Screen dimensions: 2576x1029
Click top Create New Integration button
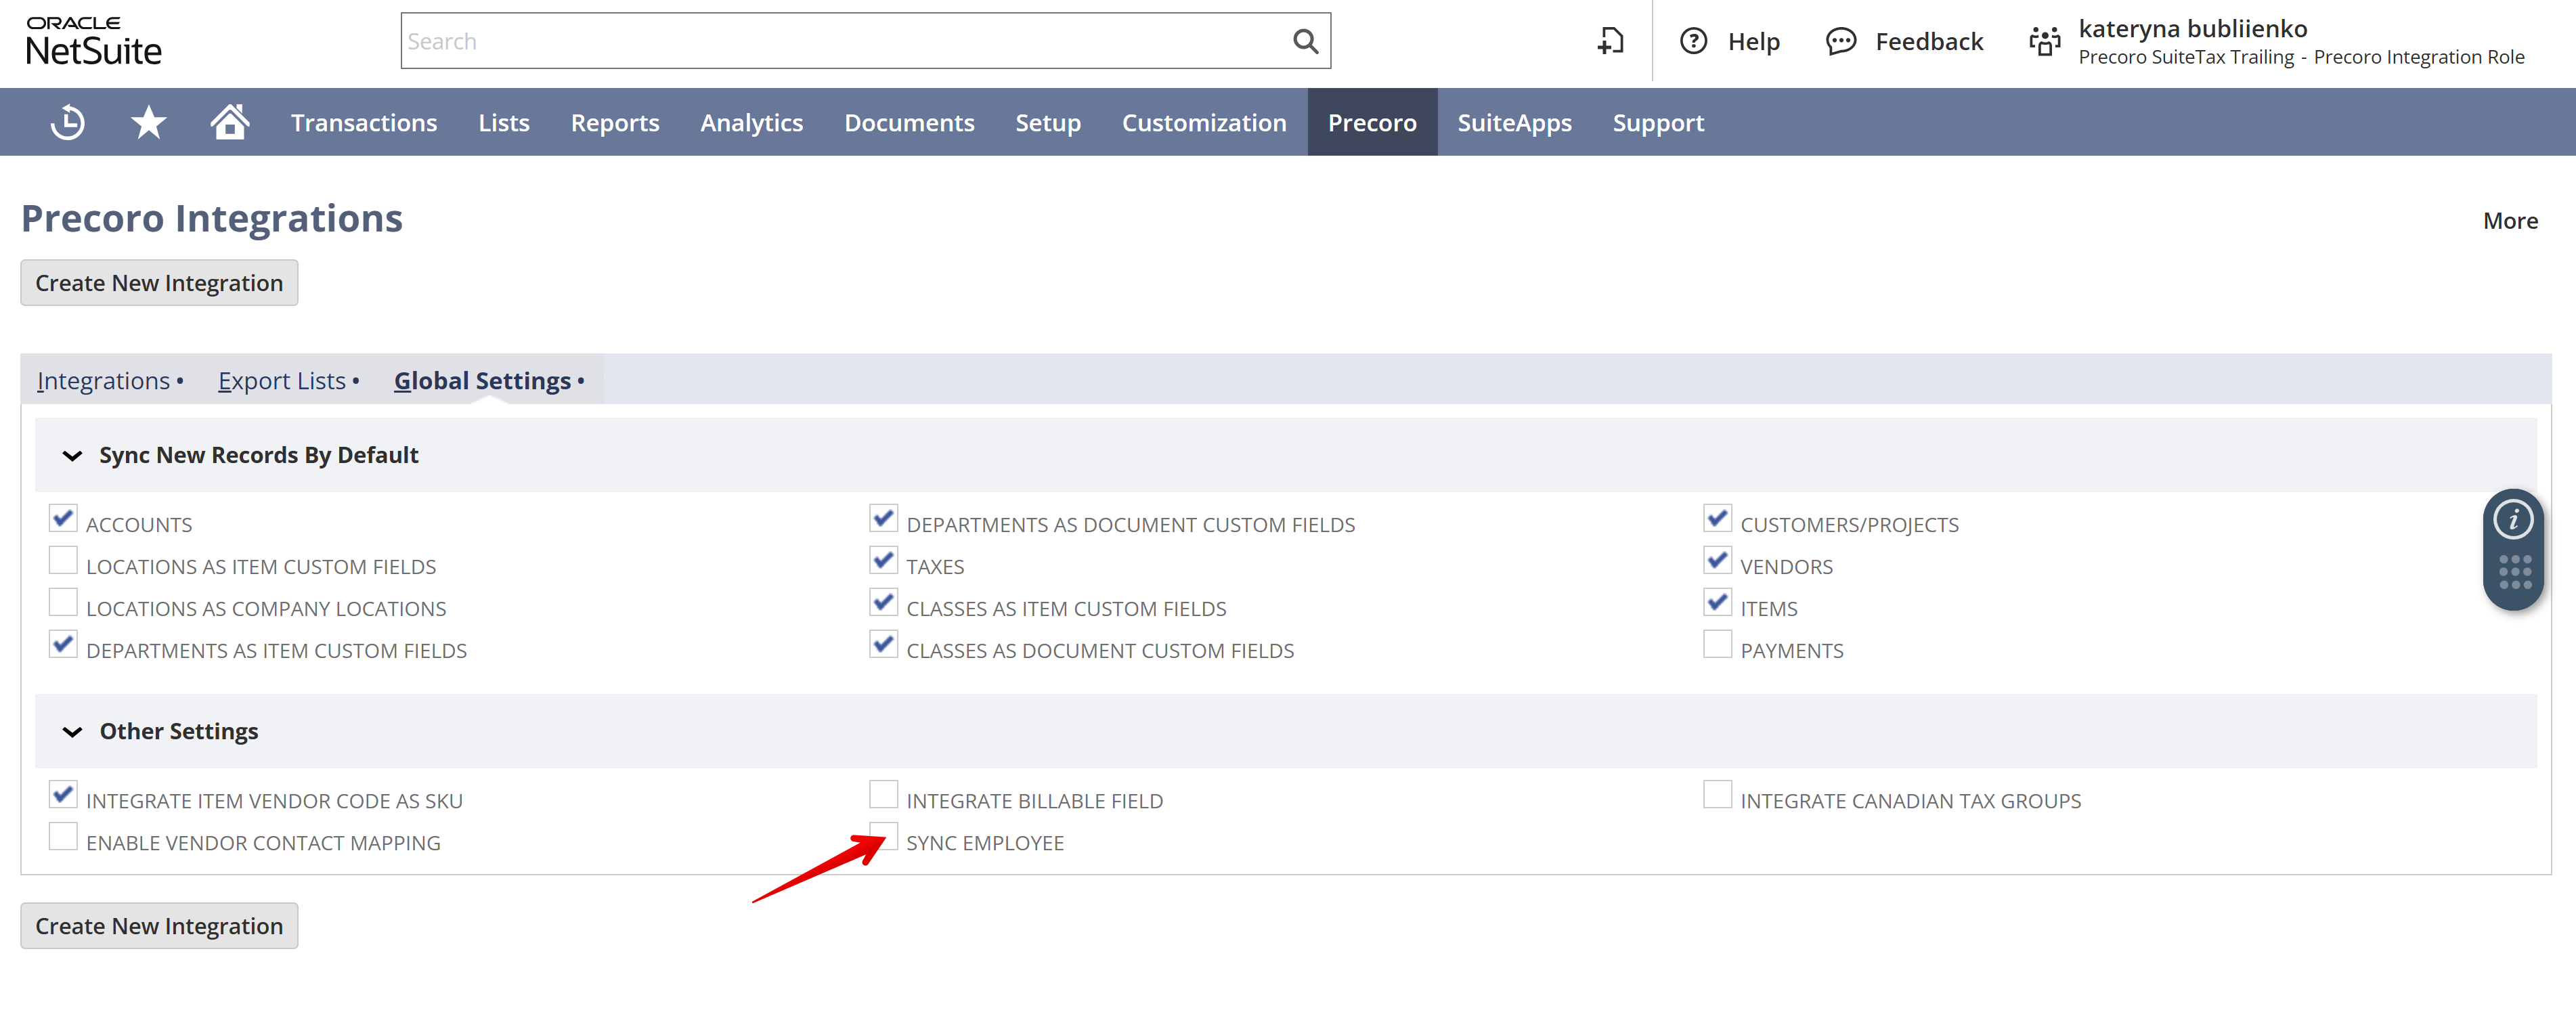click(x=159, y=283)
